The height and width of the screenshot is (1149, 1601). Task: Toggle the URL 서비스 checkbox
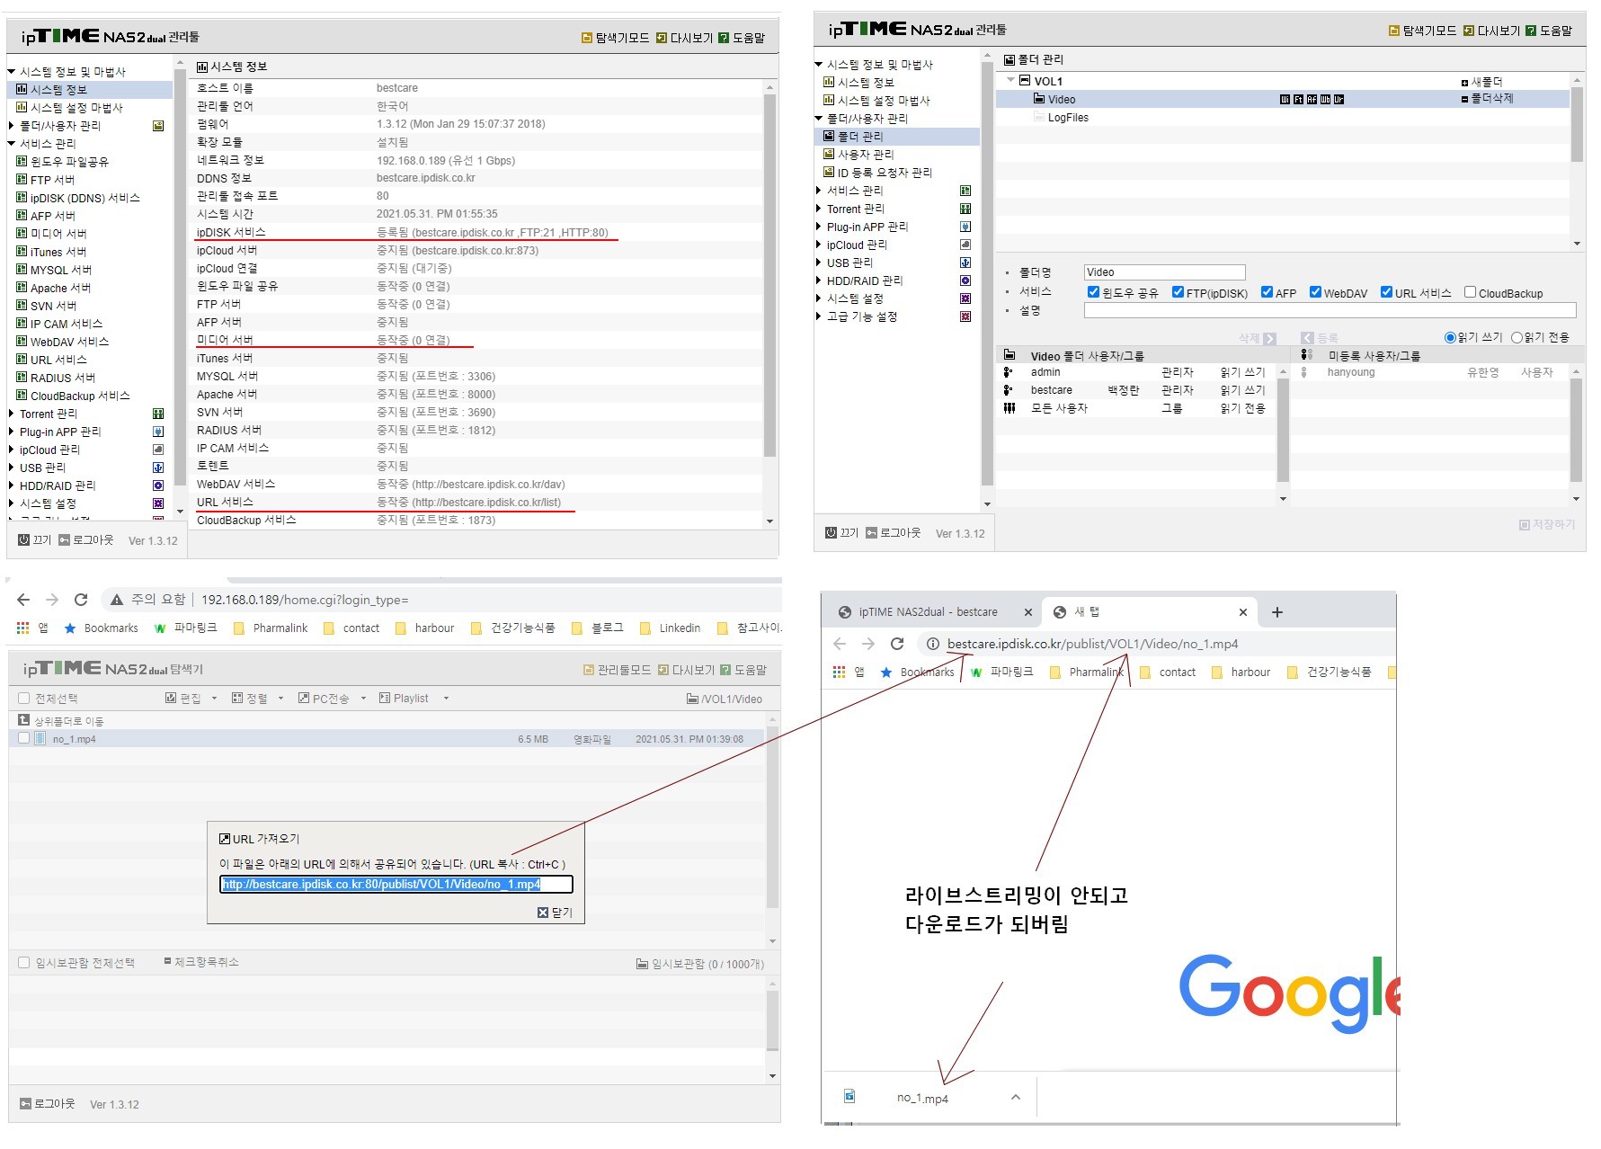pos(1386,292)
